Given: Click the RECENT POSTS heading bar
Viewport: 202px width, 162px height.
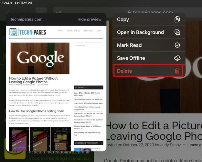Looking at the screenshot, I should 89,87.
